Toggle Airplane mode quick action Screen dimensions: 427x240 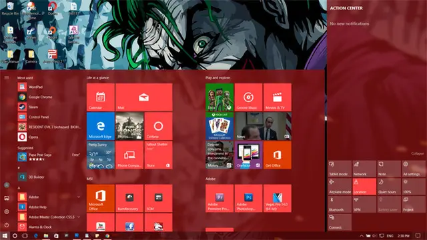pyautogui.click(x=340, y=187)
